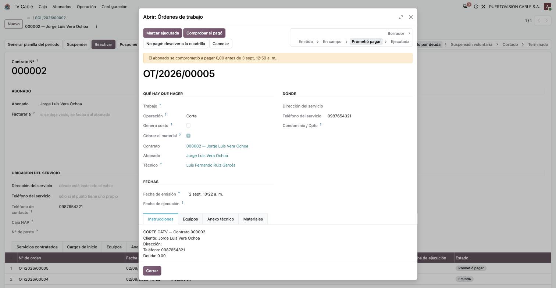Click No pagó: devolver a la cuadrilla
This screenshot has width=556, height=288.
[x=175, y=44]
